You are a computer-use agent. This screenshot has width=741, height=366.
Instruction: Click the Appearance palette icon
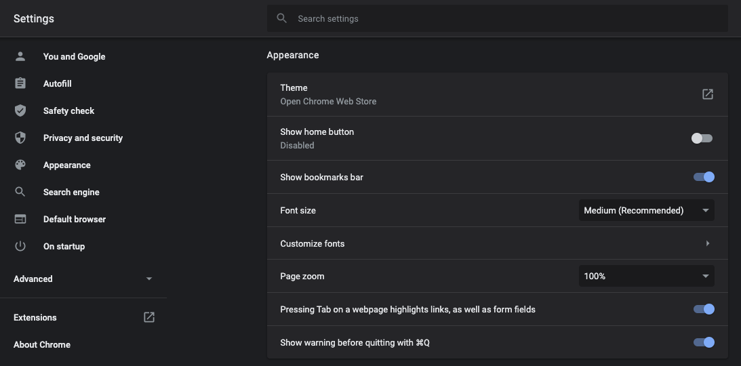pos(20,165)
